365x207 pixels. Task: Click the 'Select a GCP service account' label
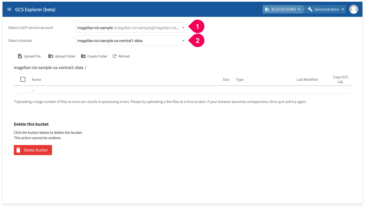[x=31, y=28]
